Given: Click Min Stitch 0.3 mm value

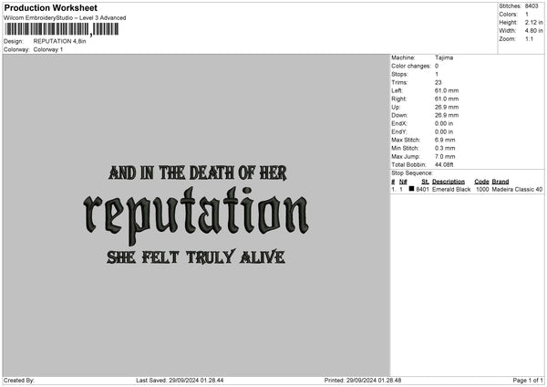Looking at the screenshot, I should (445, 149).
